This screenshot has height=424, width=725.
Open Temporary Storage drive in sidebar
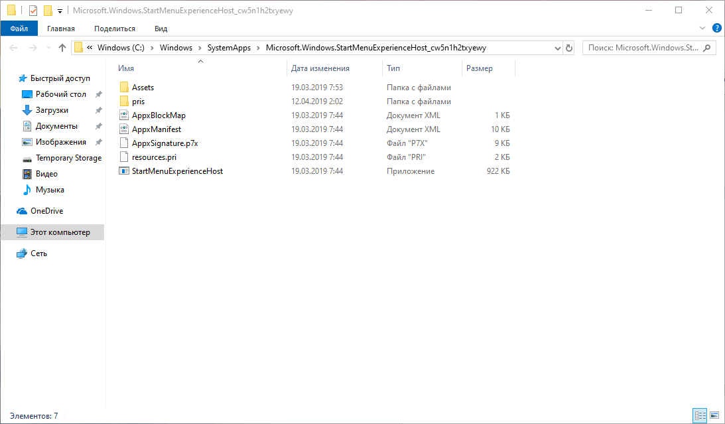click(68, 158)
